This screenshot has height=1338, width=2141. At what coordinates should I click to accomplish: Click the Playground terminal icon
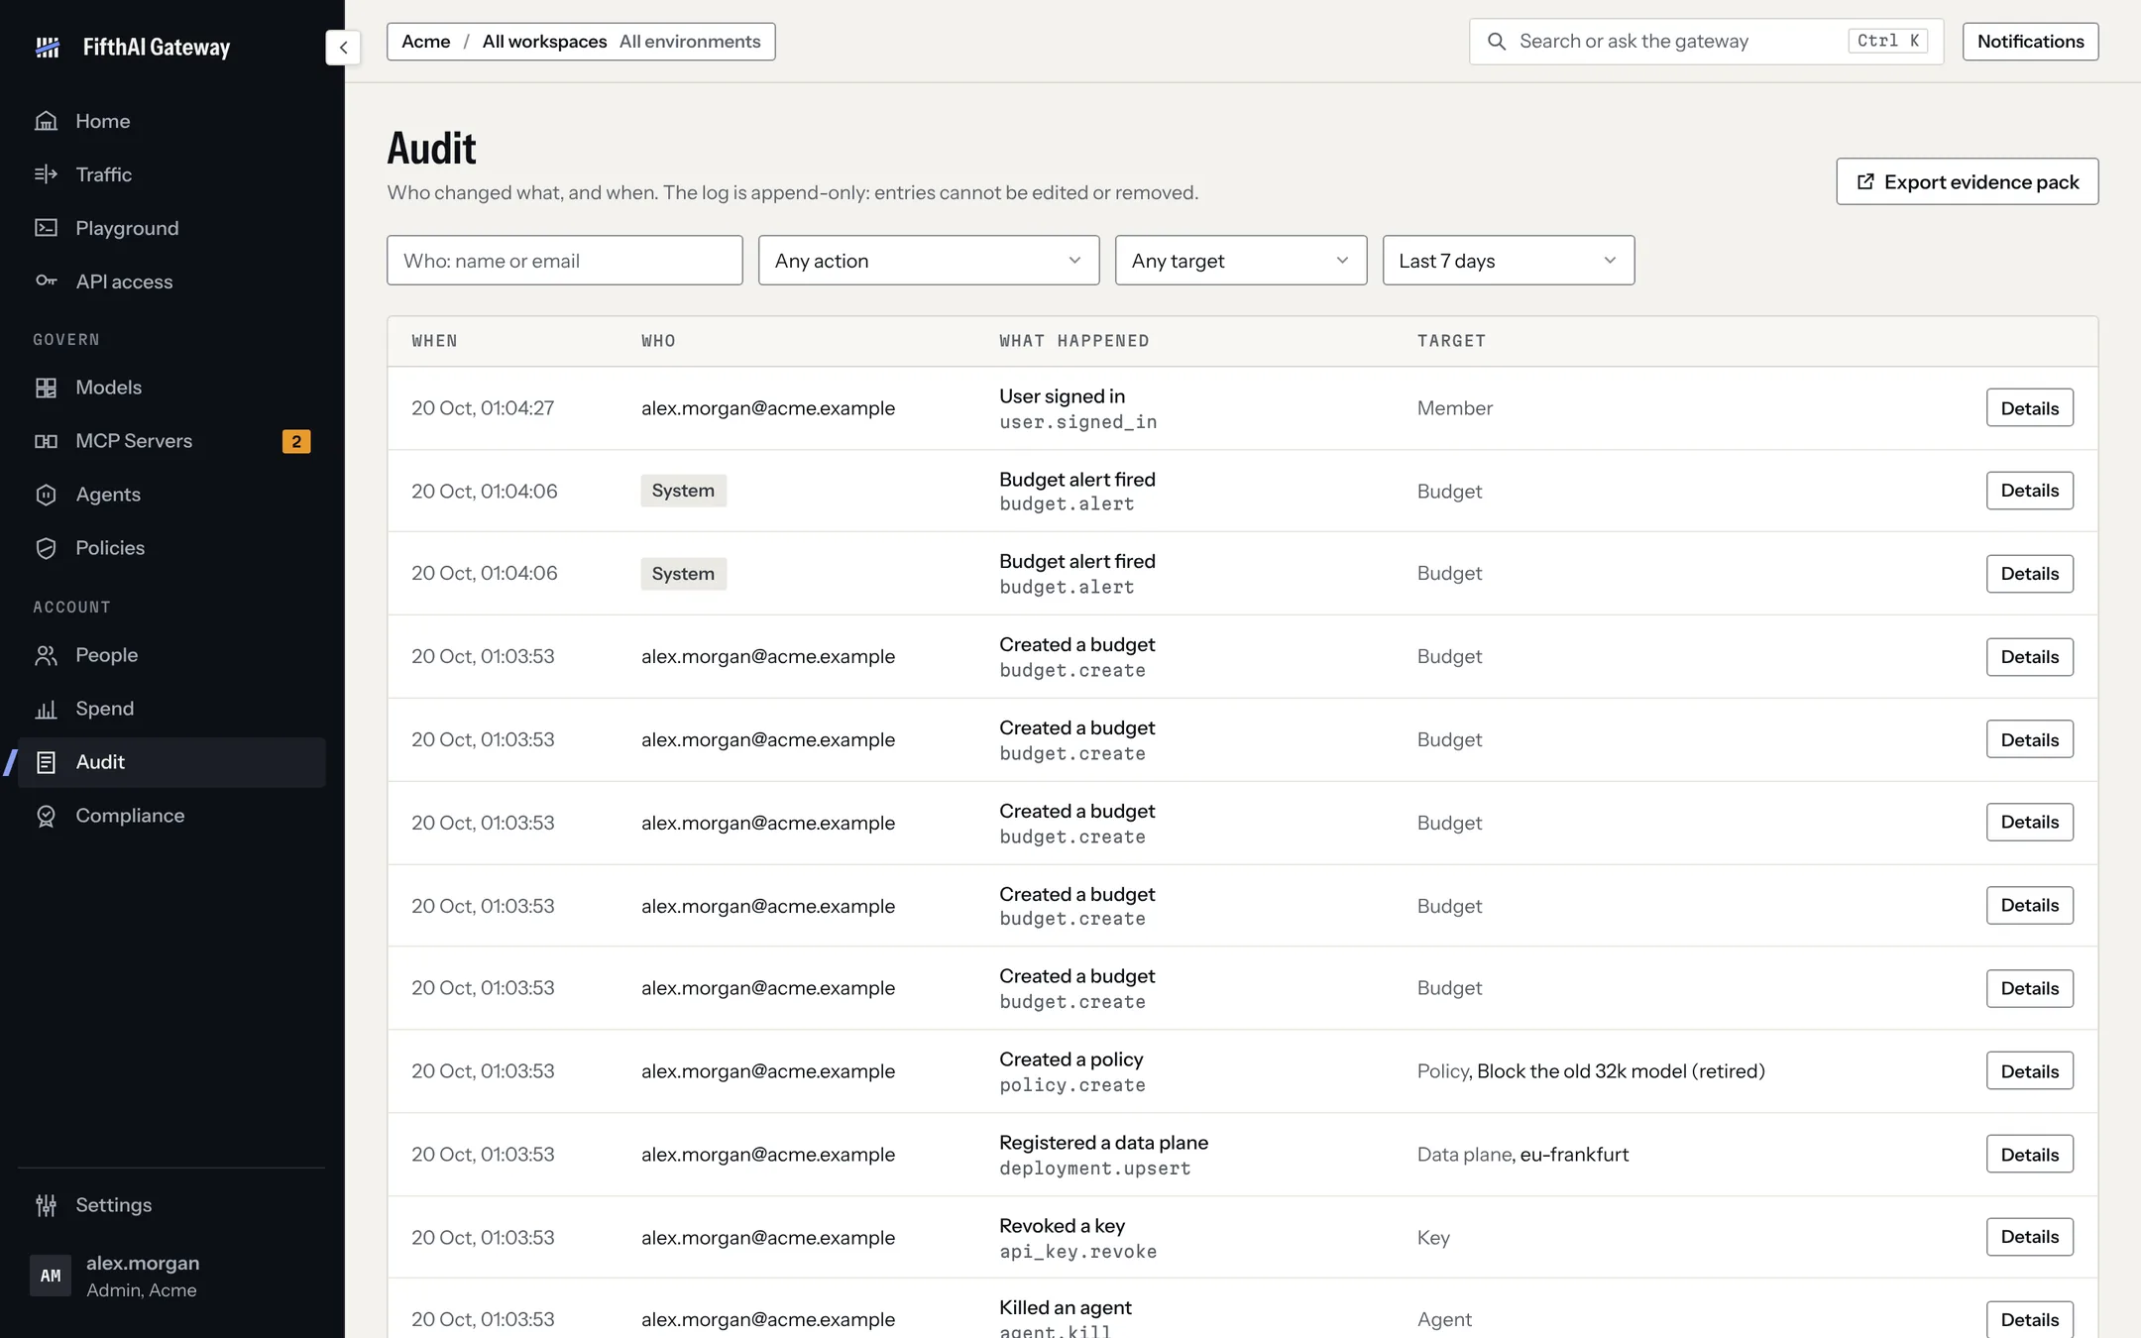(x=46, y=228)
